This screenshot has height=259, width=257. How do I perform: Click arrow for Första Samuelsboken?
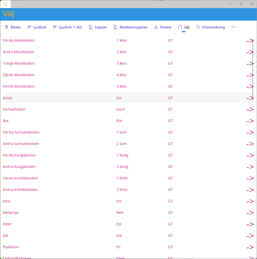pyautogui.click(x=250, y=132)
